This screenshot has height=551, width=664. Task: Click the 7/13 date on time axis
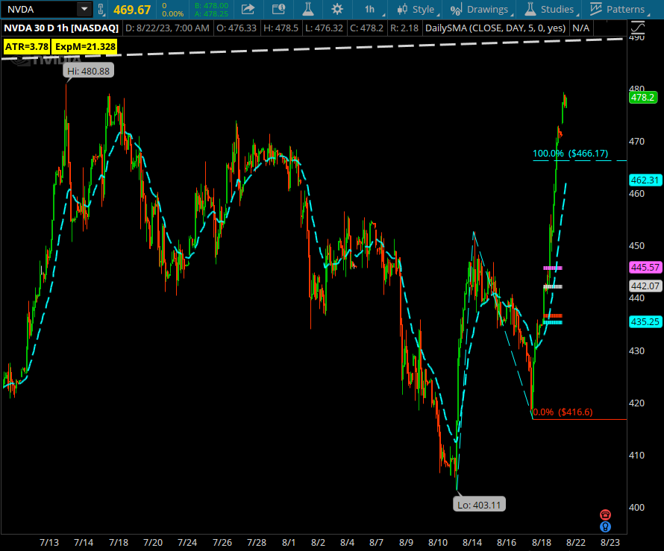click(x=49, y=543)
